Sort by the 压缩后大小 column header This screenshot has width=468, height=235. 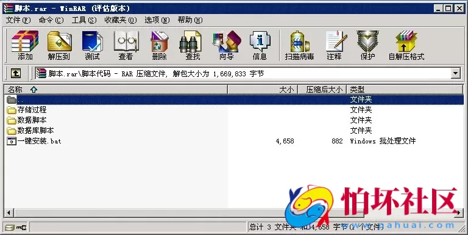pos(322,89)
